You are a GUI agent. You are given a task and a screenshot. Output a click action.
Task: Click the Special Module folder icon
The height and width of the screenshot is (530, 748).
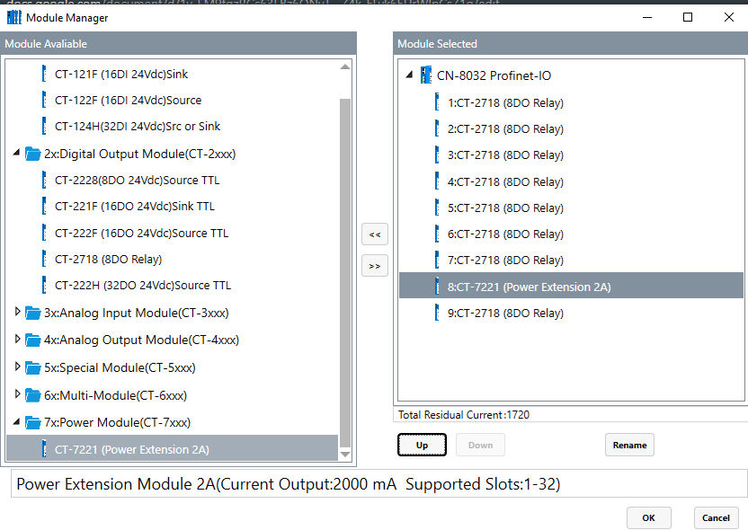pos(33,368)
